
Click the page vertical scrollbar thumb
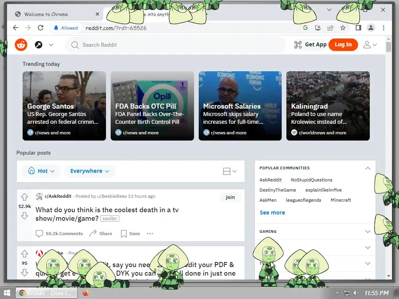point(388,47)
